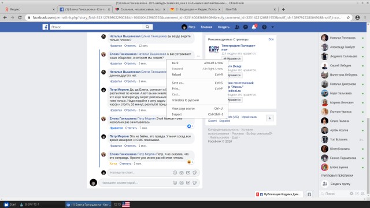Open the Start menu on the taskbar
Viewport: 370px width, 208px height.
pos(10,205)
